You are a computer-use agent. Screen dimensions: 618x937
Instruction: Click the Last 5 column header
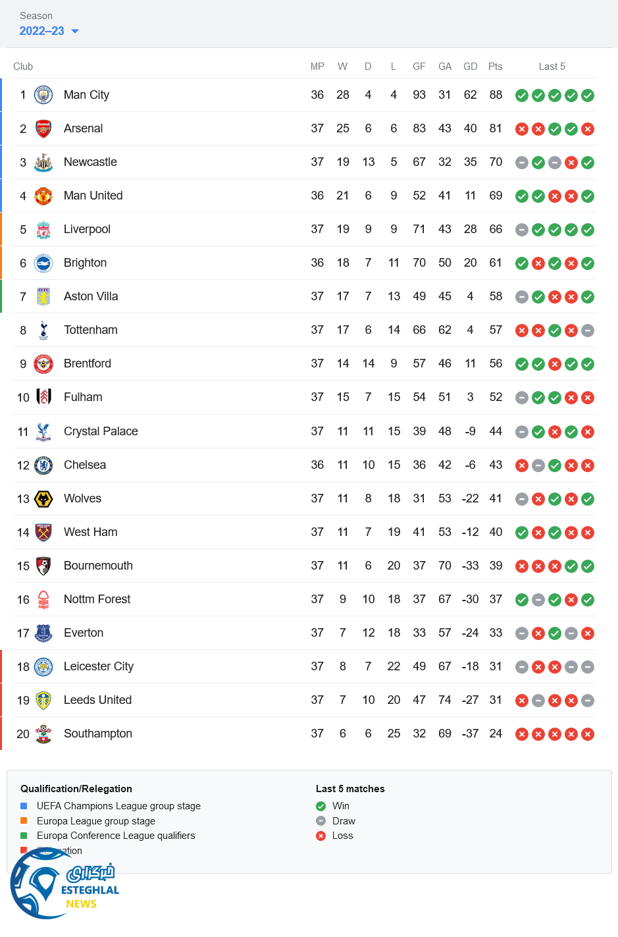[x=552, y=67]
